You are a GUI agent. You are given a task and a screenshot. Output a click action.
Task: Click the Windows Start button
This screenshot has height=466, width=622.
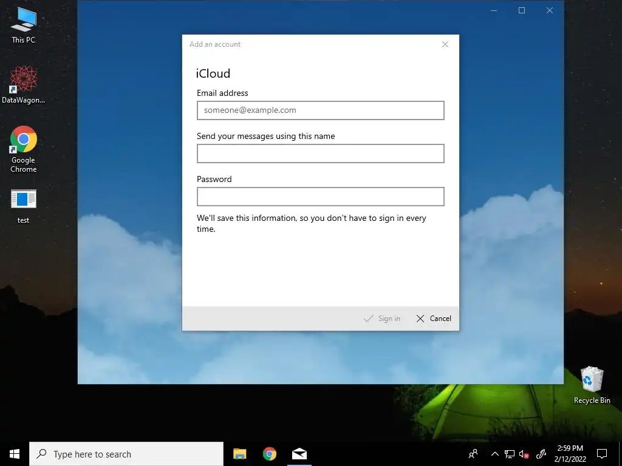tap(15, 454)
